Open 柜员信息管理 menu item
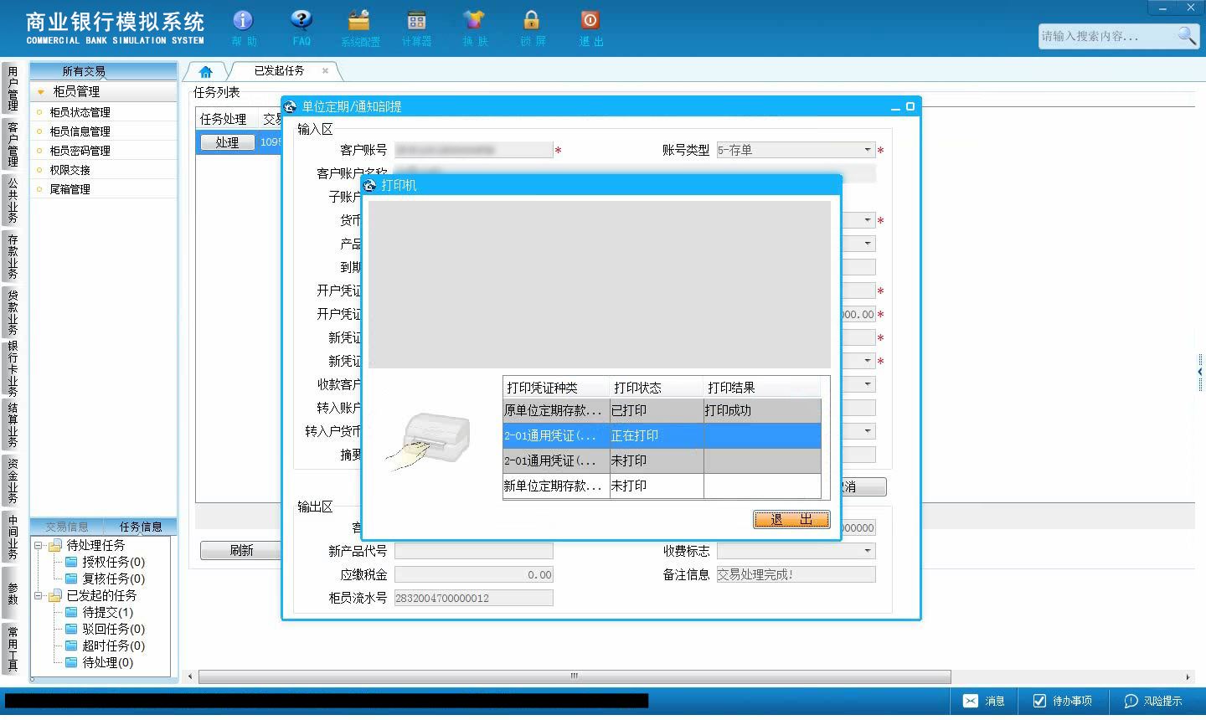 [x=80, y=131]
